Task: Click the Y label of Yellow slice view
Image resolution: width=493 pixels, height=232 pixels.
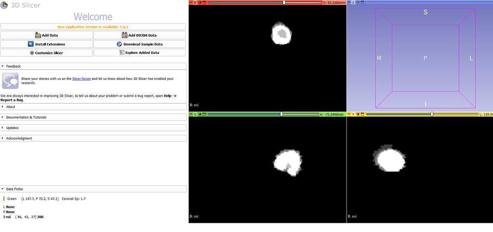Action: pos(353,115)
